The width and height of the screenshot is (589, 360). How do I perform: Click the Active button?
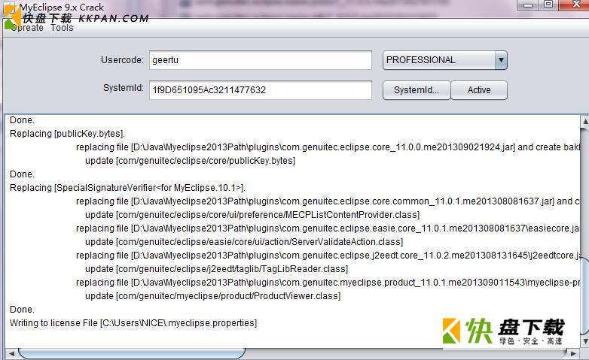(x=479, y=90)
